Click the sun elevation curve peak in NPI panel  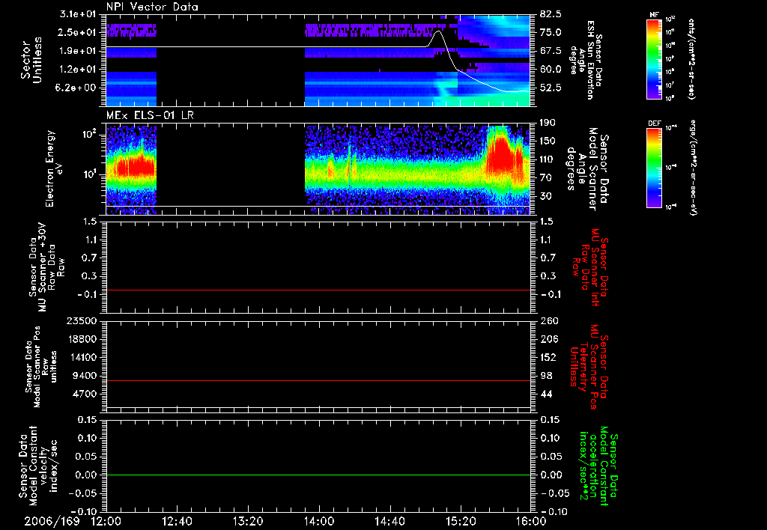pyautogui.click(x=437, y=31)
